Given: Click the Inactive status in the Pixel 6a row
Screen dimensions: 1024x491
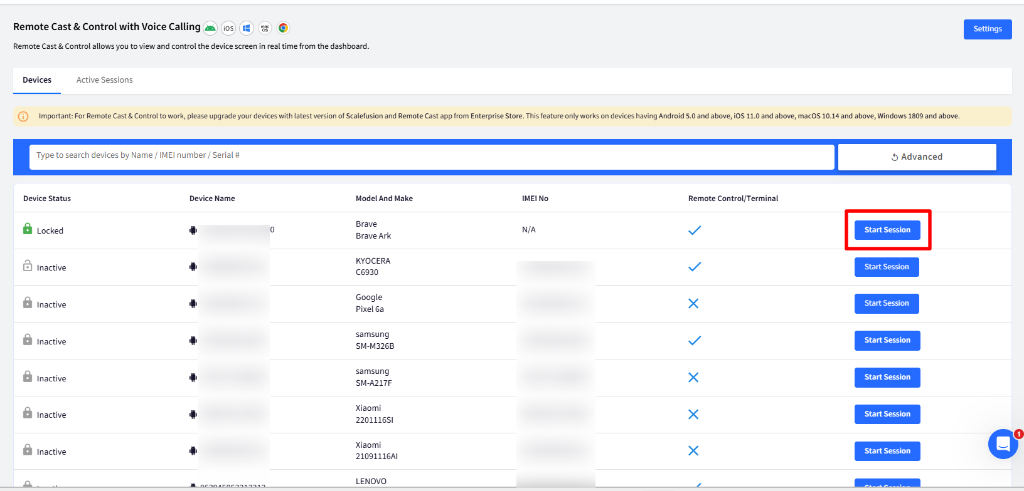Looking at the screenshot, I should 51,305.
